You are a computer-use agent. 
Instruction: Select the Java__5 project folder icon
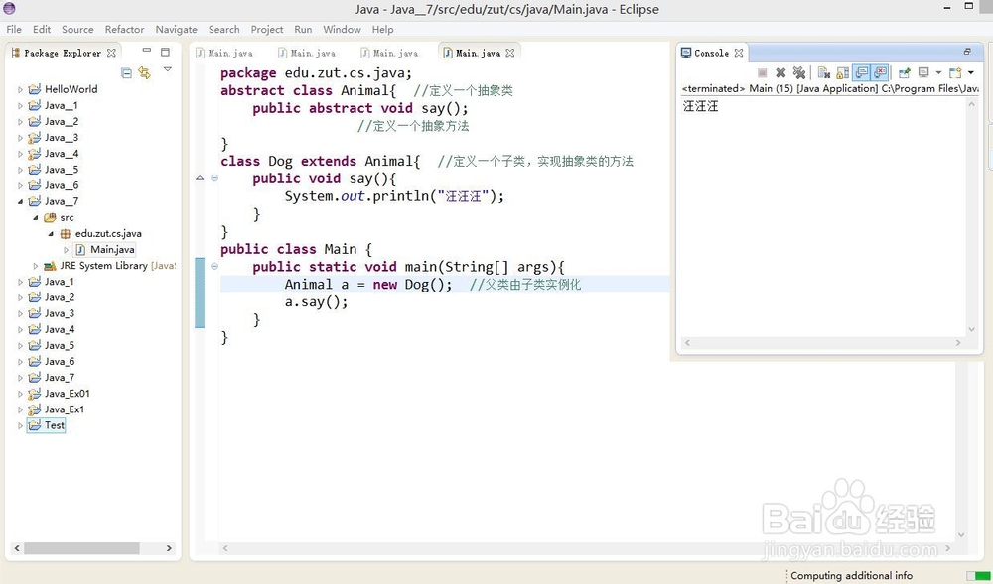pyautogui.click(x=34, y=170)
